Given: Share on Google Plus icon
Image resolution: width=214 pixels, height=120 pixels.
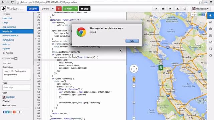Looking at the screenshot, I should point(14,112).
